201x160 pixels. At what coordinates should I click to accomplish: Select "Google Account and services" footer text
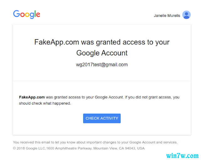[154, 142]
